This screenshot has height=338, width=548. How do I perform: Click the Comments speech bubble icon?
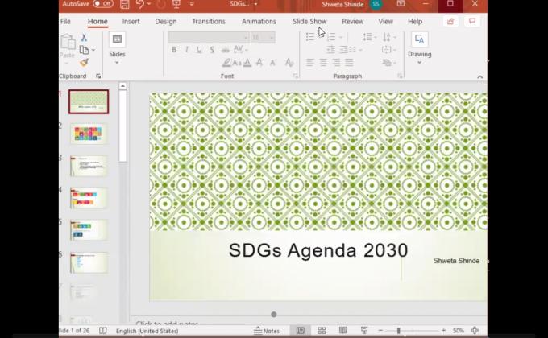tap(472, 21)
